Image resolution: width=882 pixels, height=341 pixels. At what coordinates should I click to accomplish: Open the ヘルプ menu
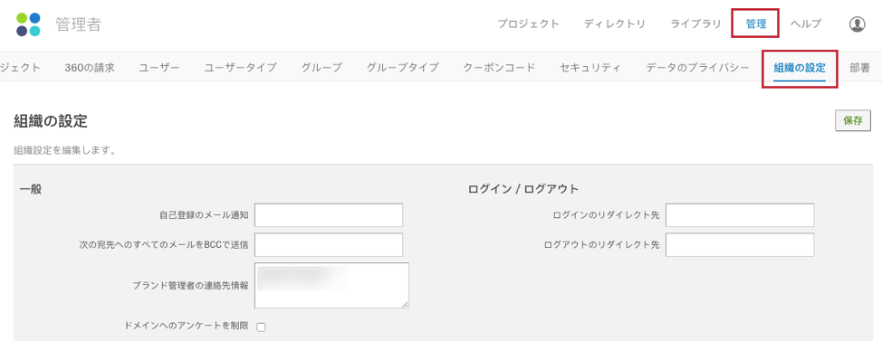click(x=806, y=24)
